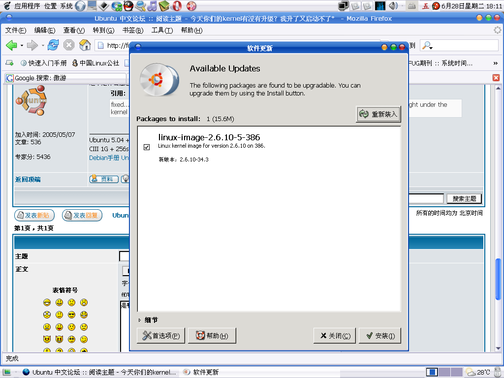Image resolution: width=504 pixels, height=378 pixels.
Task: Click the trash icon in bottom panel
Action: 498,372
